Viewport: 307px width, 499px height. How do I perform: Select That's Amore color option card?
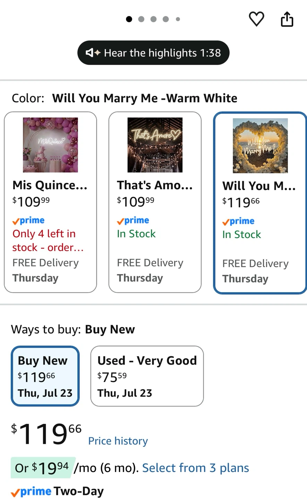155,202
